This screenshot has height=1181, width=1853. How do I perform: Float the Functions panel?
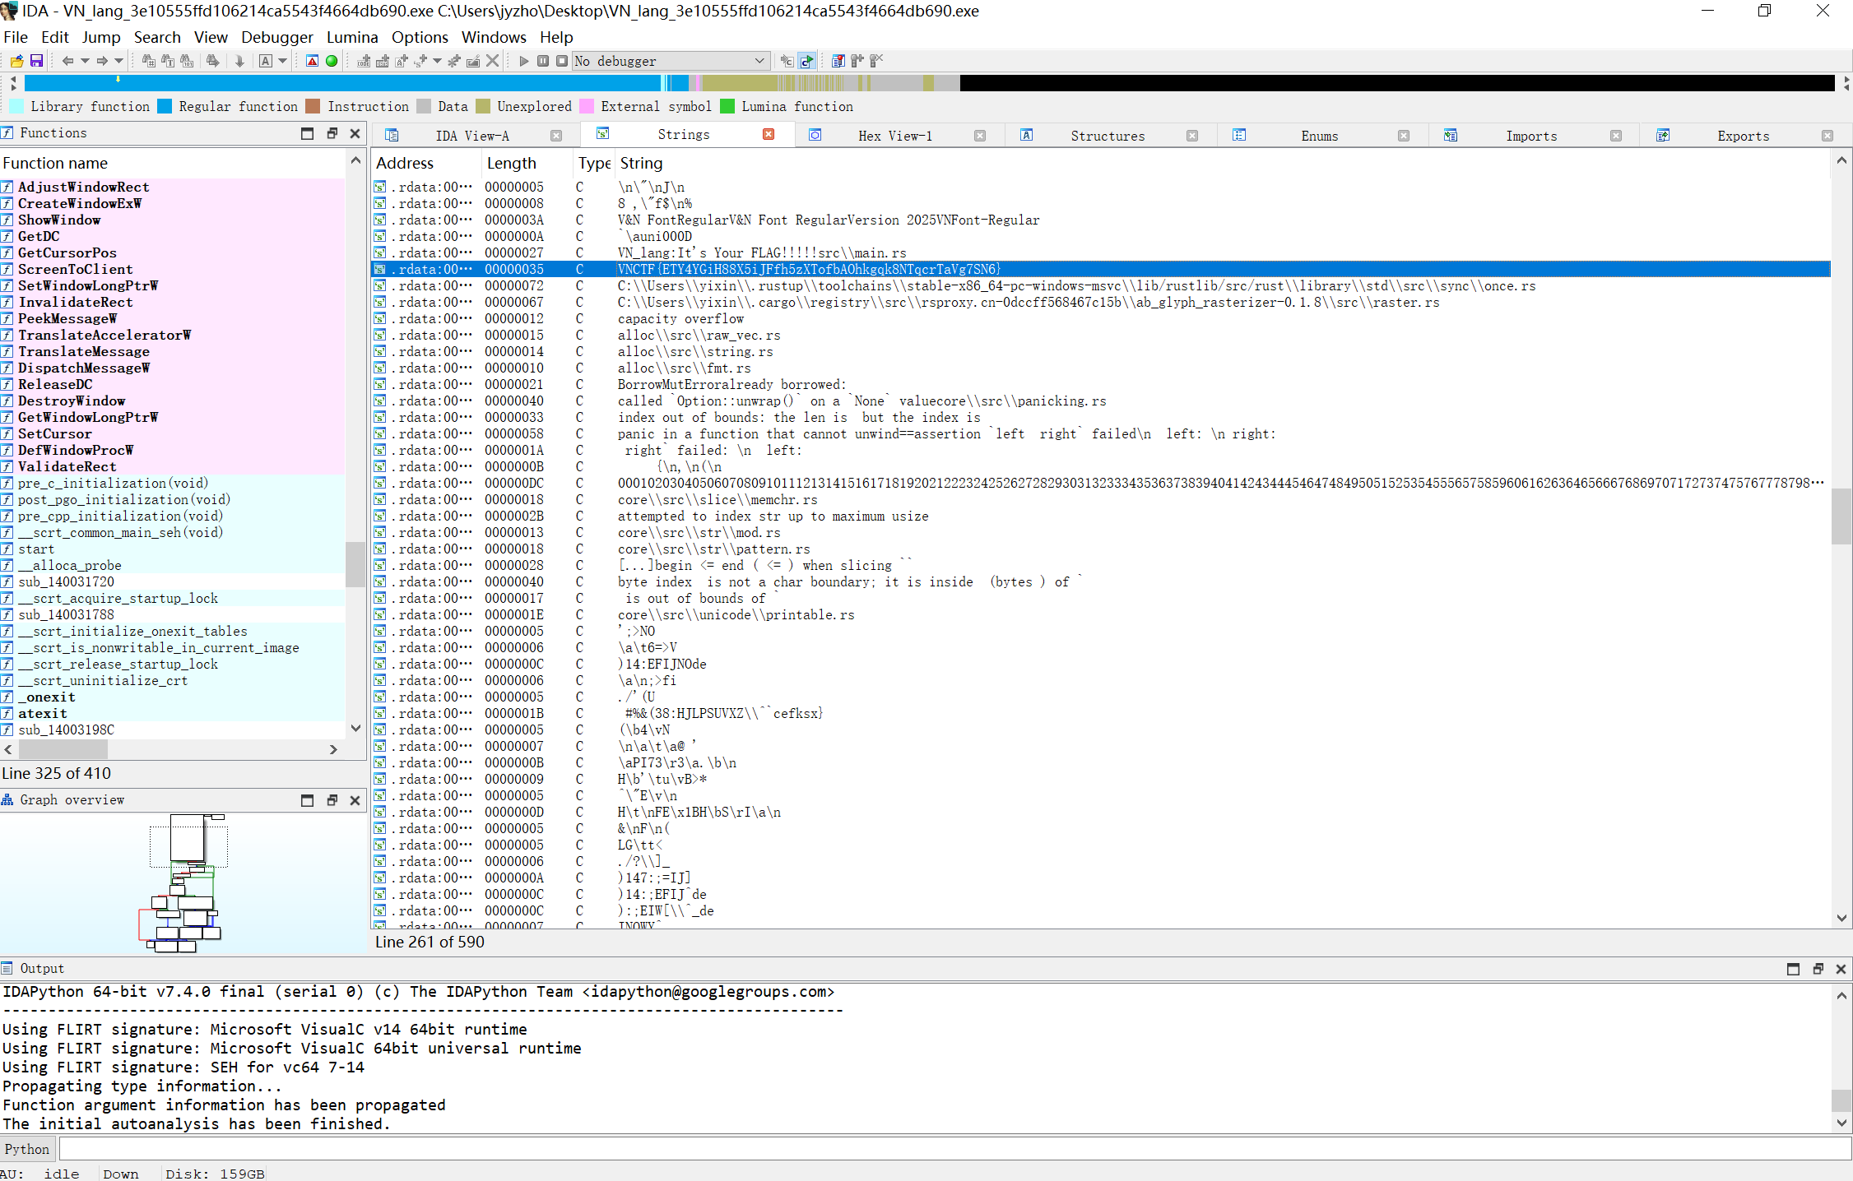pos(332,133)
